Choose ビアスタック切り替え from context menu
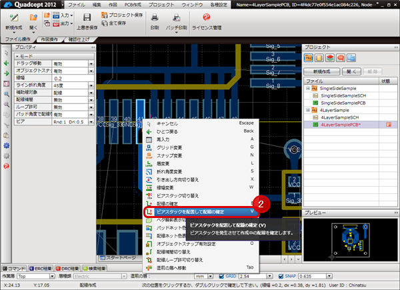Viewport: 400px width, 290px height. click(x=201, y=195)
